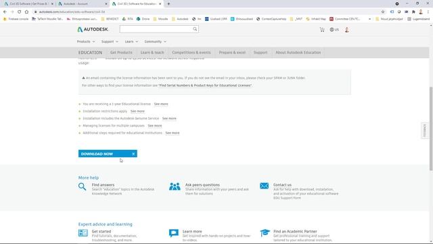This screenshot has height=244, width=433.
Task: Expand See more for Autodesk Genuine Service
Action: point(169,119)
